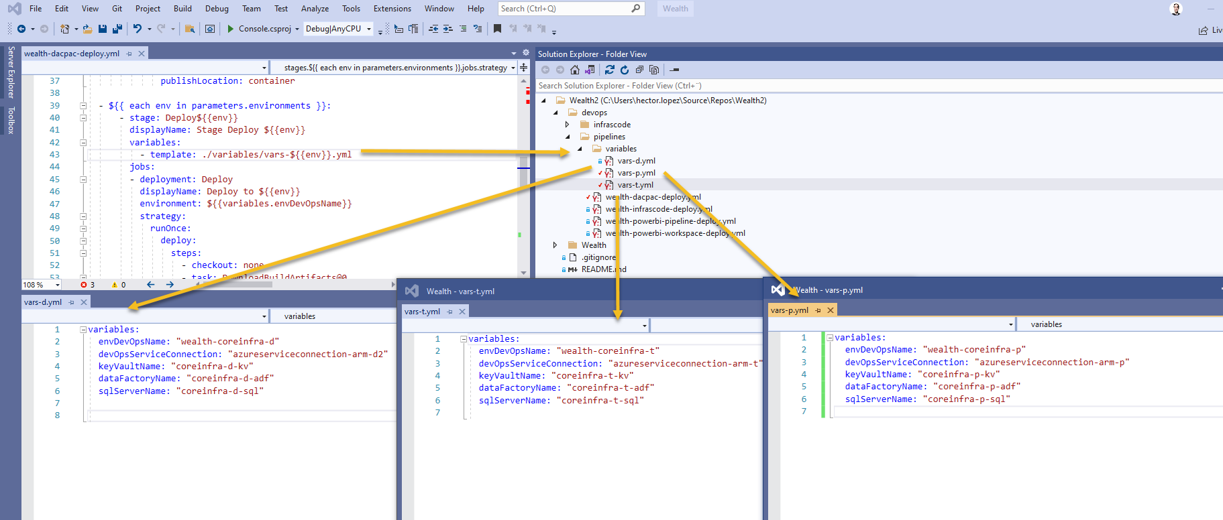Click the editor vertical scrollbar down arrow
Viewport: 1223px width, 520px height.
524,273
